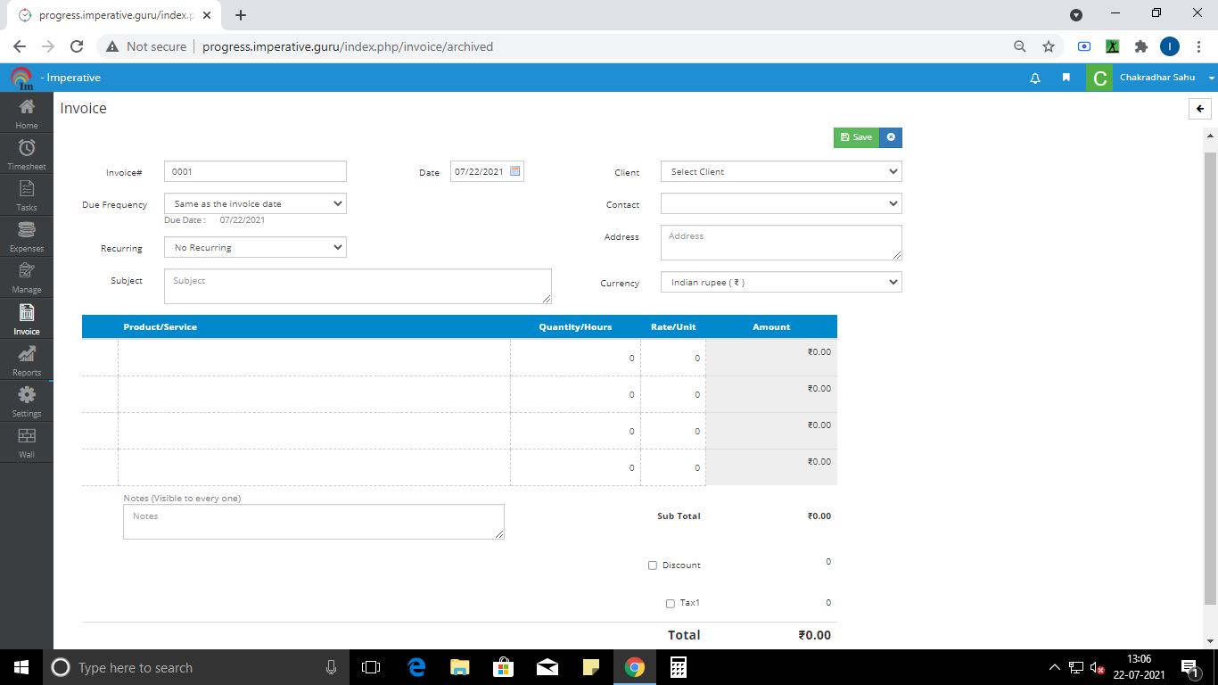Screen dimensions: 1218x685
Task: Click the back arrow button
Action: click(1200, 109)
